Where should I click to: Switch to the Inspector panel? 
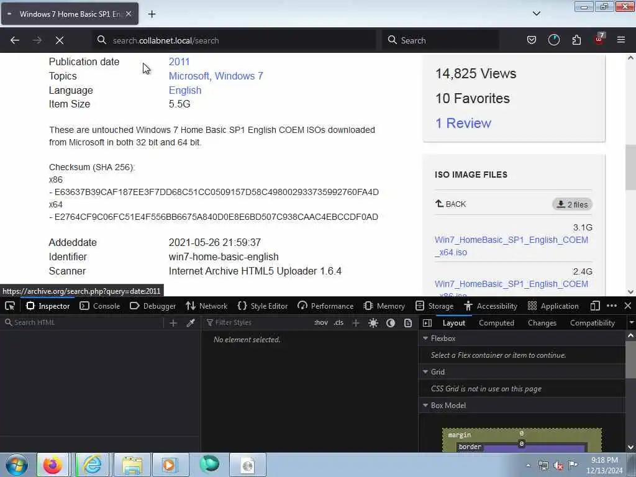click(48, 306)
